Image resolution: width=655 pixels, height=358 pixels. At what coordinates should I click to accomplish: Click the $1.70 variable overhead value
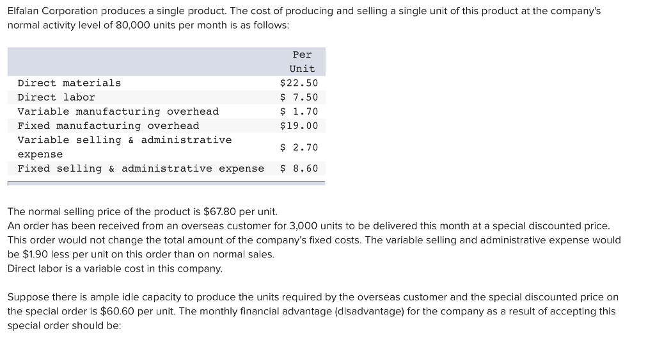(x=299, y=111)
